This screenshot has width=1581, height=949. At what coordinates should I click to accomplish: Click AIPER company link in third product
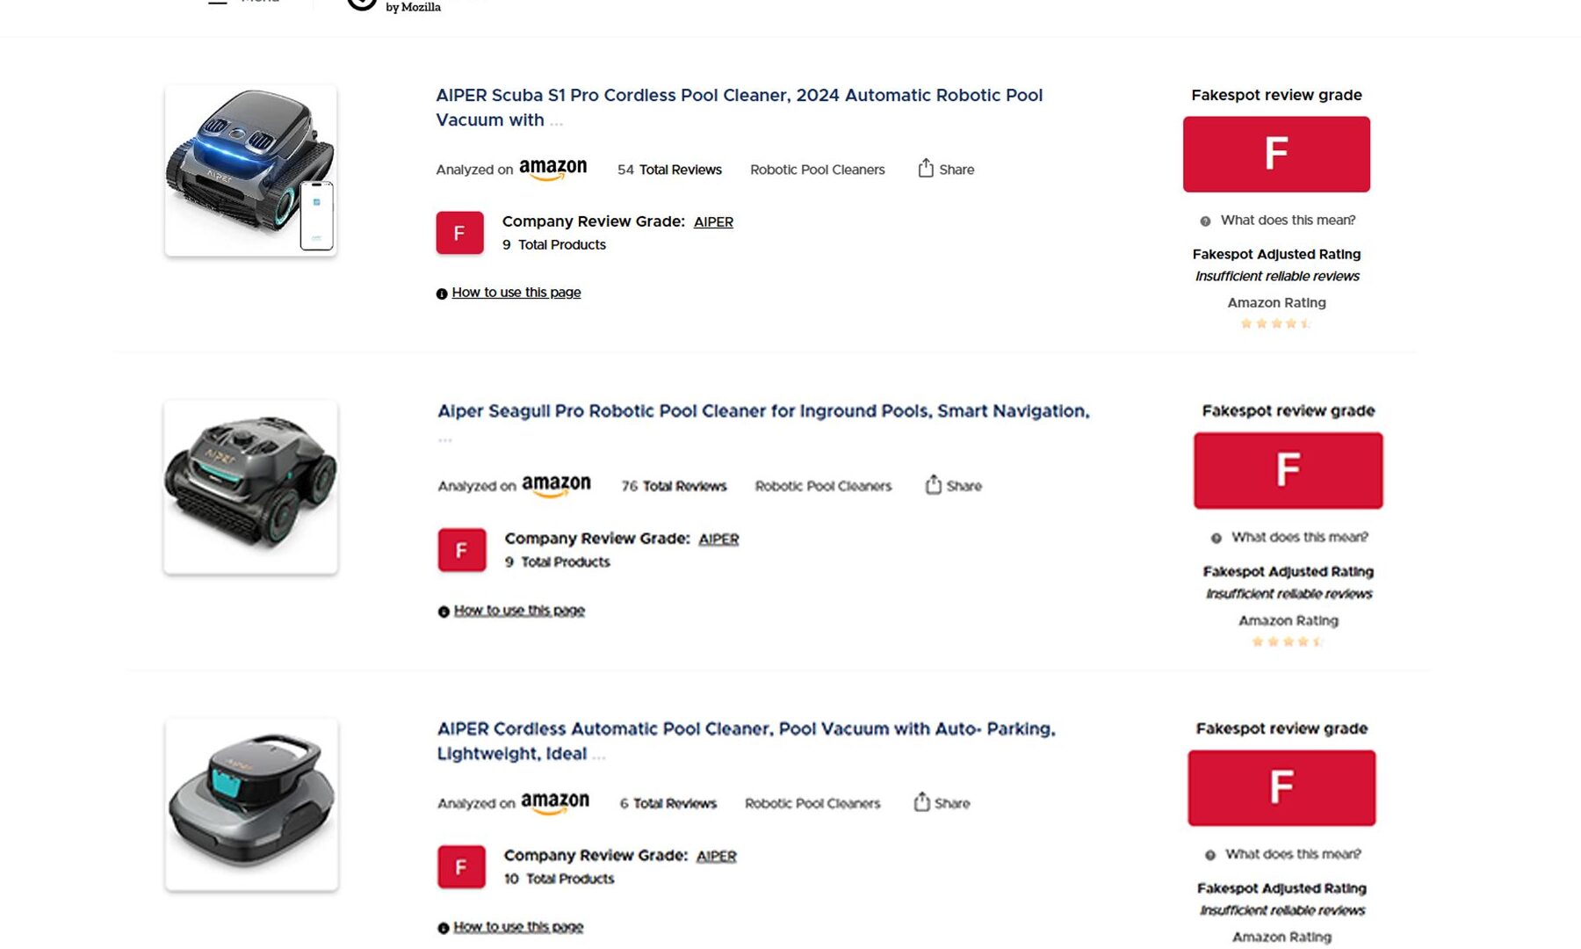[716, 856]
